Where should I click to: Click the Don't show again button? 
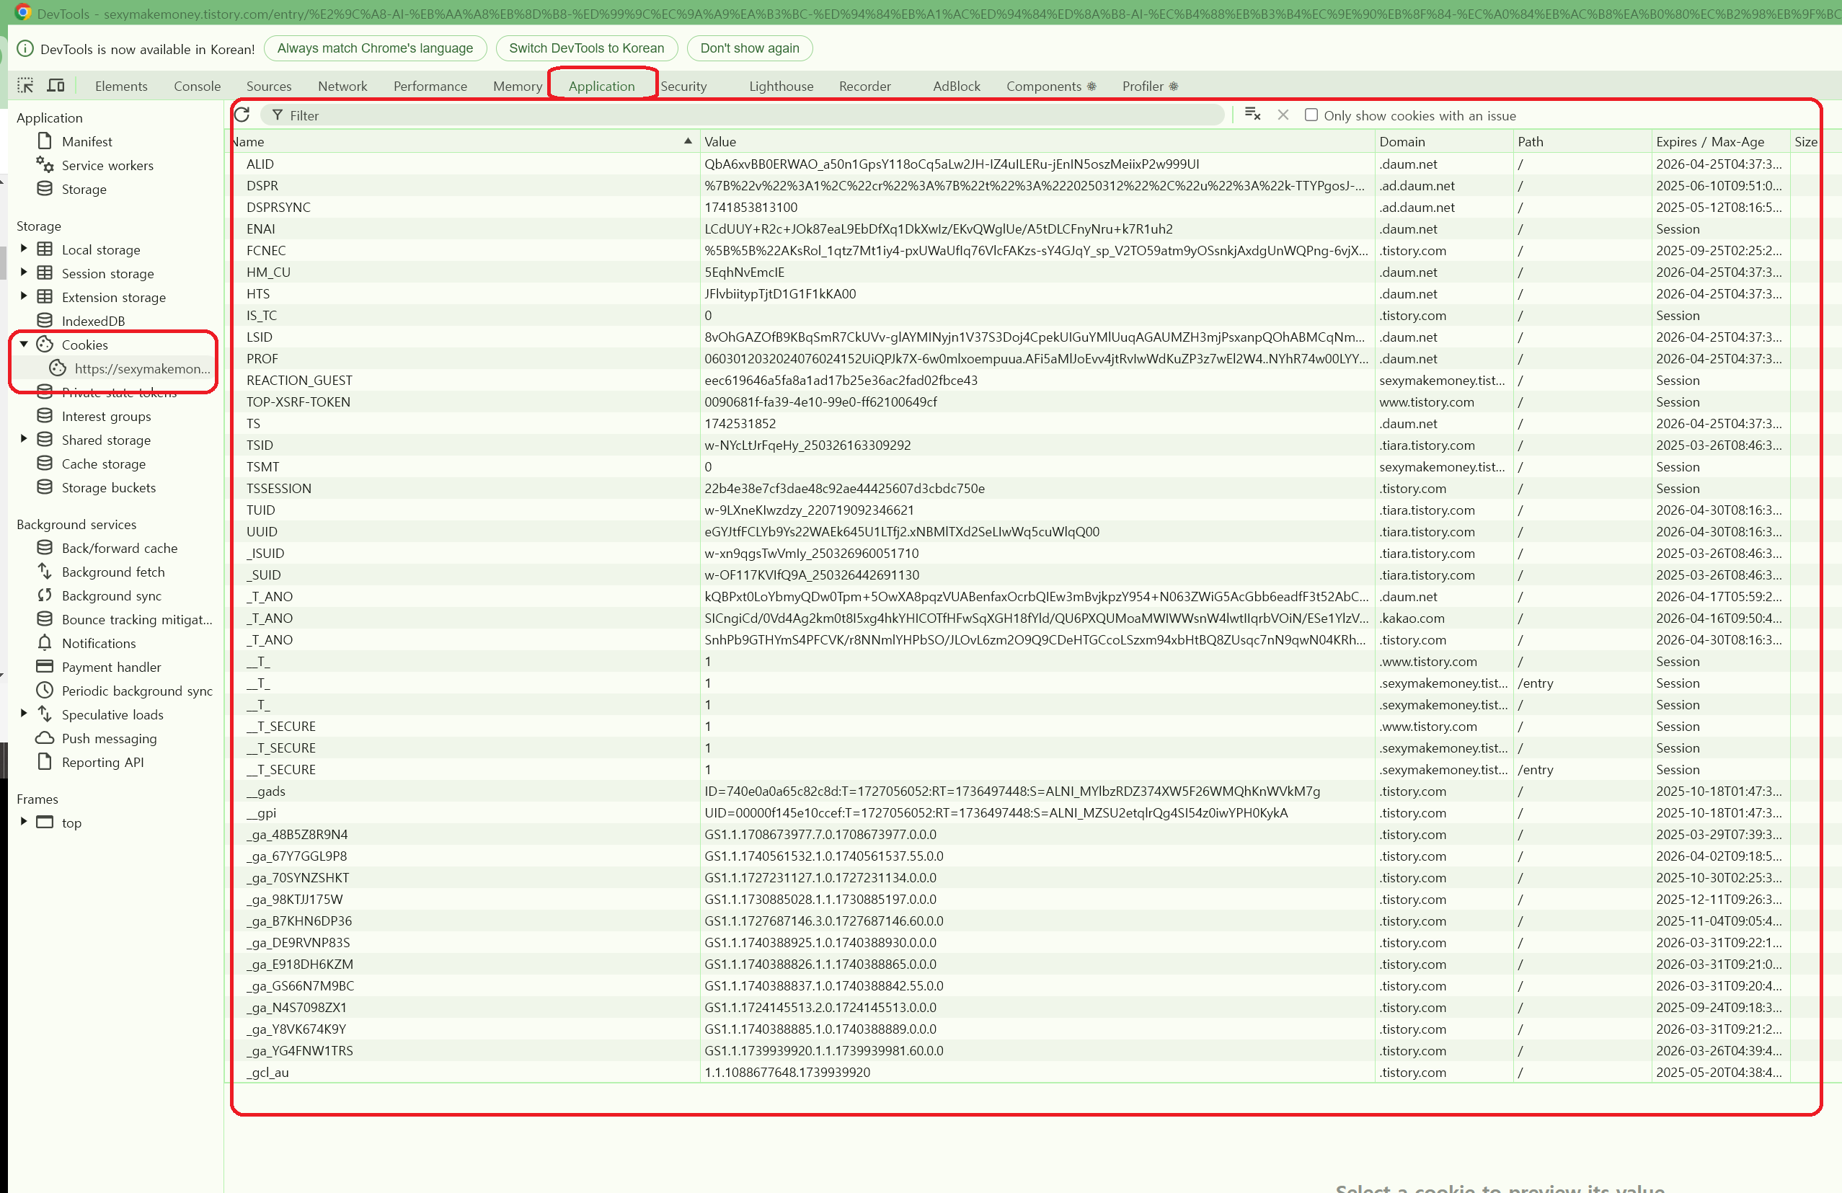748,48
